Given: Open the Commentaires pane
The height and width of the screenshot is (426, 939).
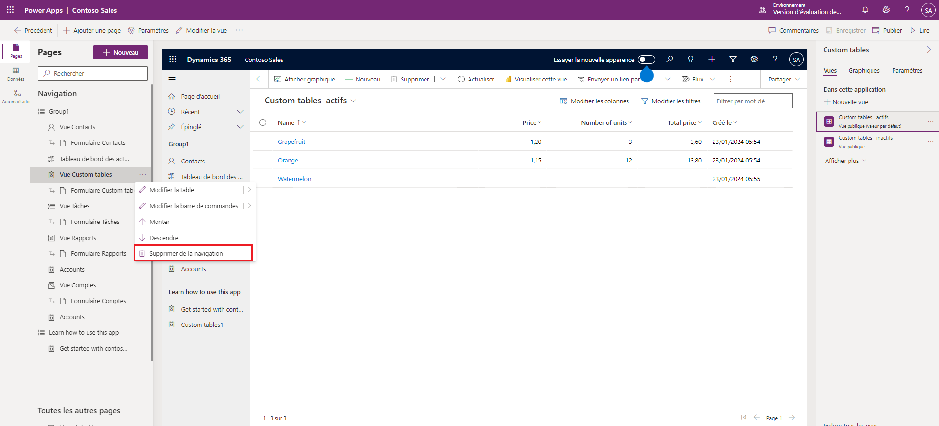Looking at the screenshot, I should (793, 30).
